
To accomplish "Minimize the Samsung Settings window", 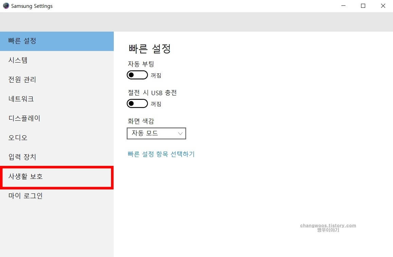I will [343, 6].
